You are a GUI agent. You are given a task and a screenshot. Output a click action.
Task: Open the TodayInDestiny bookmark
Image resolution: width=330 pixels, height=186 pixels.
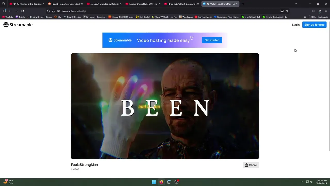click(x=72, y=17)
